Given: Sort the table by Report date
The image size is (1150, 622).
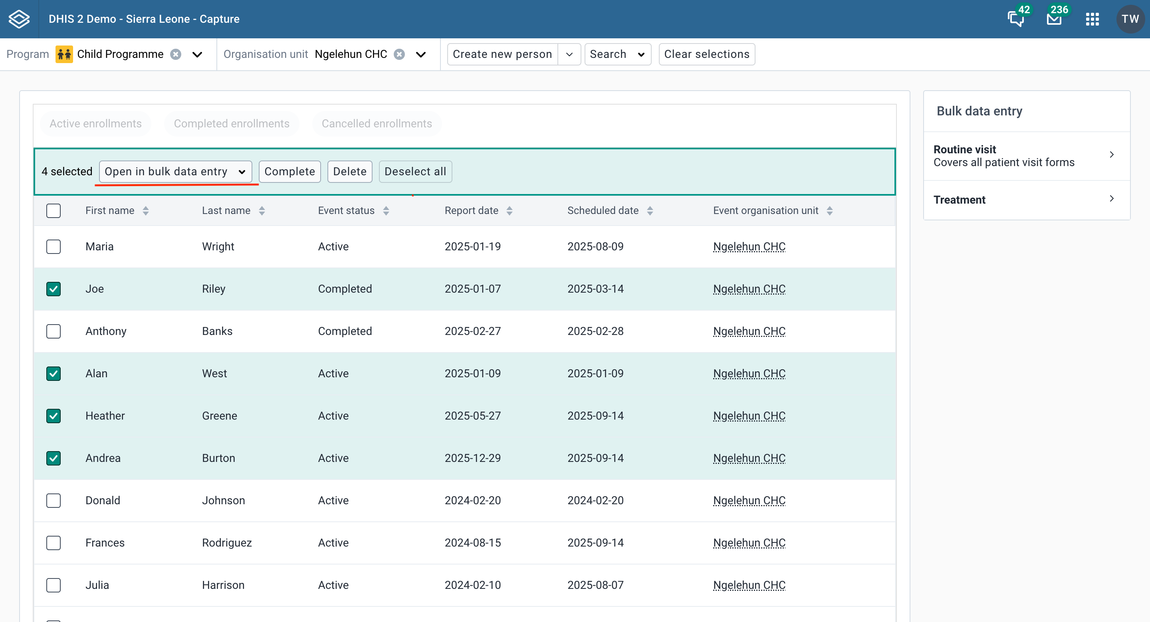Looking at the screenshot, I should (510, 210).
